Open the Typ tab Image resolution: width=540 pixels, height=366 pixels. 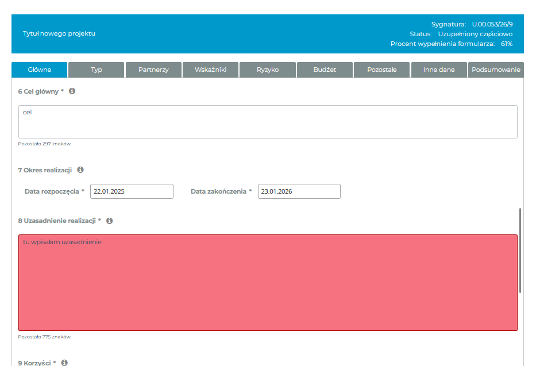[x=96, y=70]
